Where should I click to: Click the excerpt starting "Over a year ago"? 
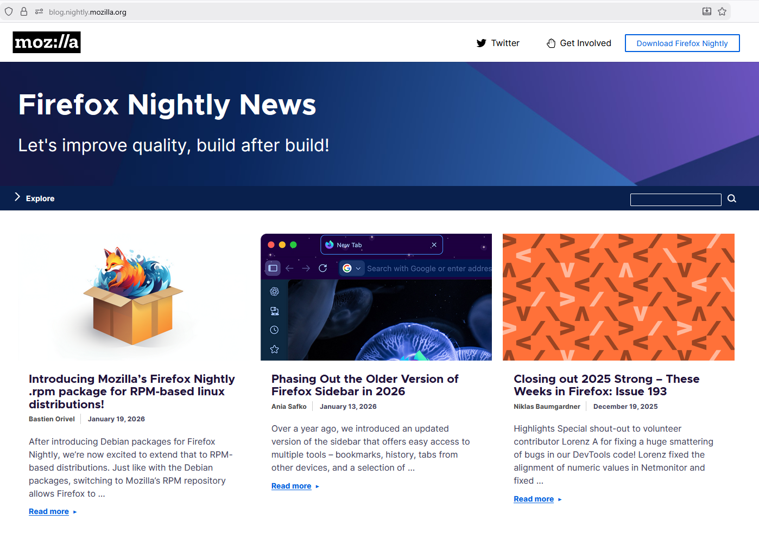tap(371, 448)
